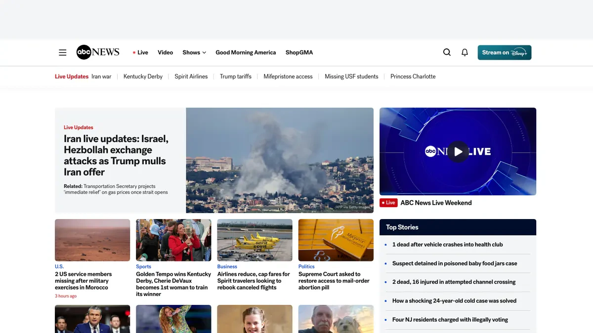
Task: Open the Mifeprex pill box thumbnail
Action: click(x=336, y=240)
